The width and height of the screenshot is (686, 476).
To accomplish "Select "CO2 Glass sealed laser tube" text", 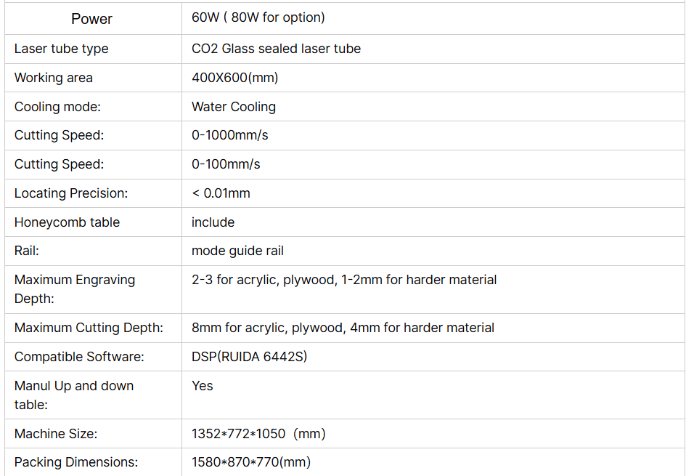I will 276,49.
